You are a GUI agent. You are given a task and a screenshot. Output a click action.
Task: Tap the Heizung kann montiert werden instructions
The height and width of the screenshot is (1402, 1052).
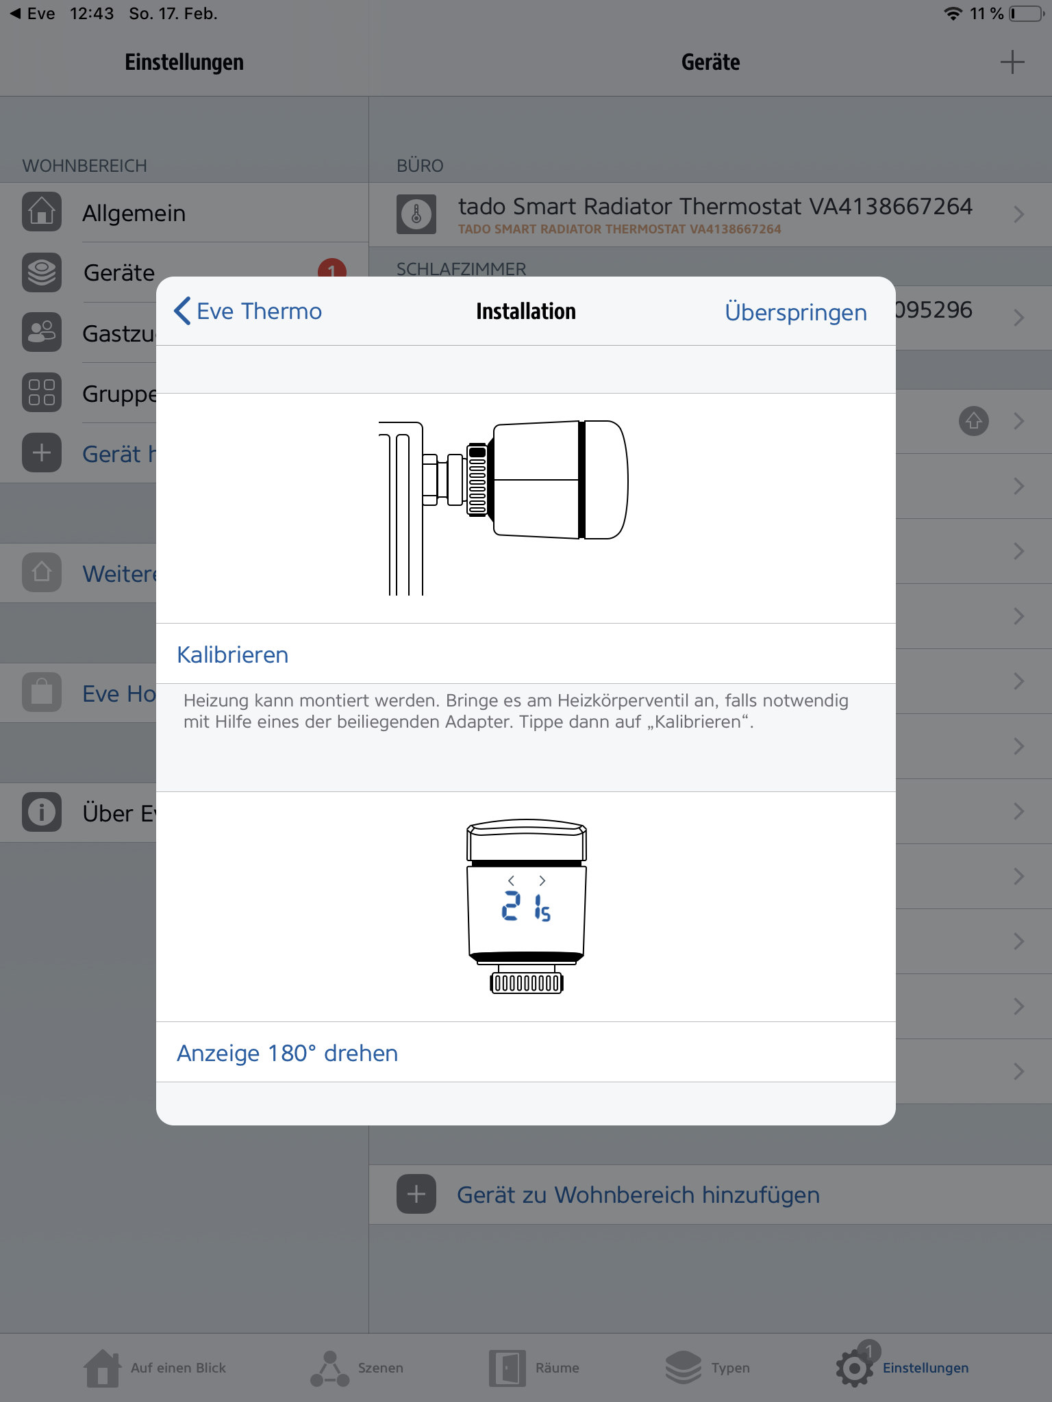coord(516,711)
